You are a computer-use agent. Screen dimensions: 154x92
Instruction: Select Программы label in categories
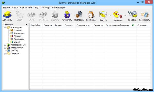coord(19,39)
